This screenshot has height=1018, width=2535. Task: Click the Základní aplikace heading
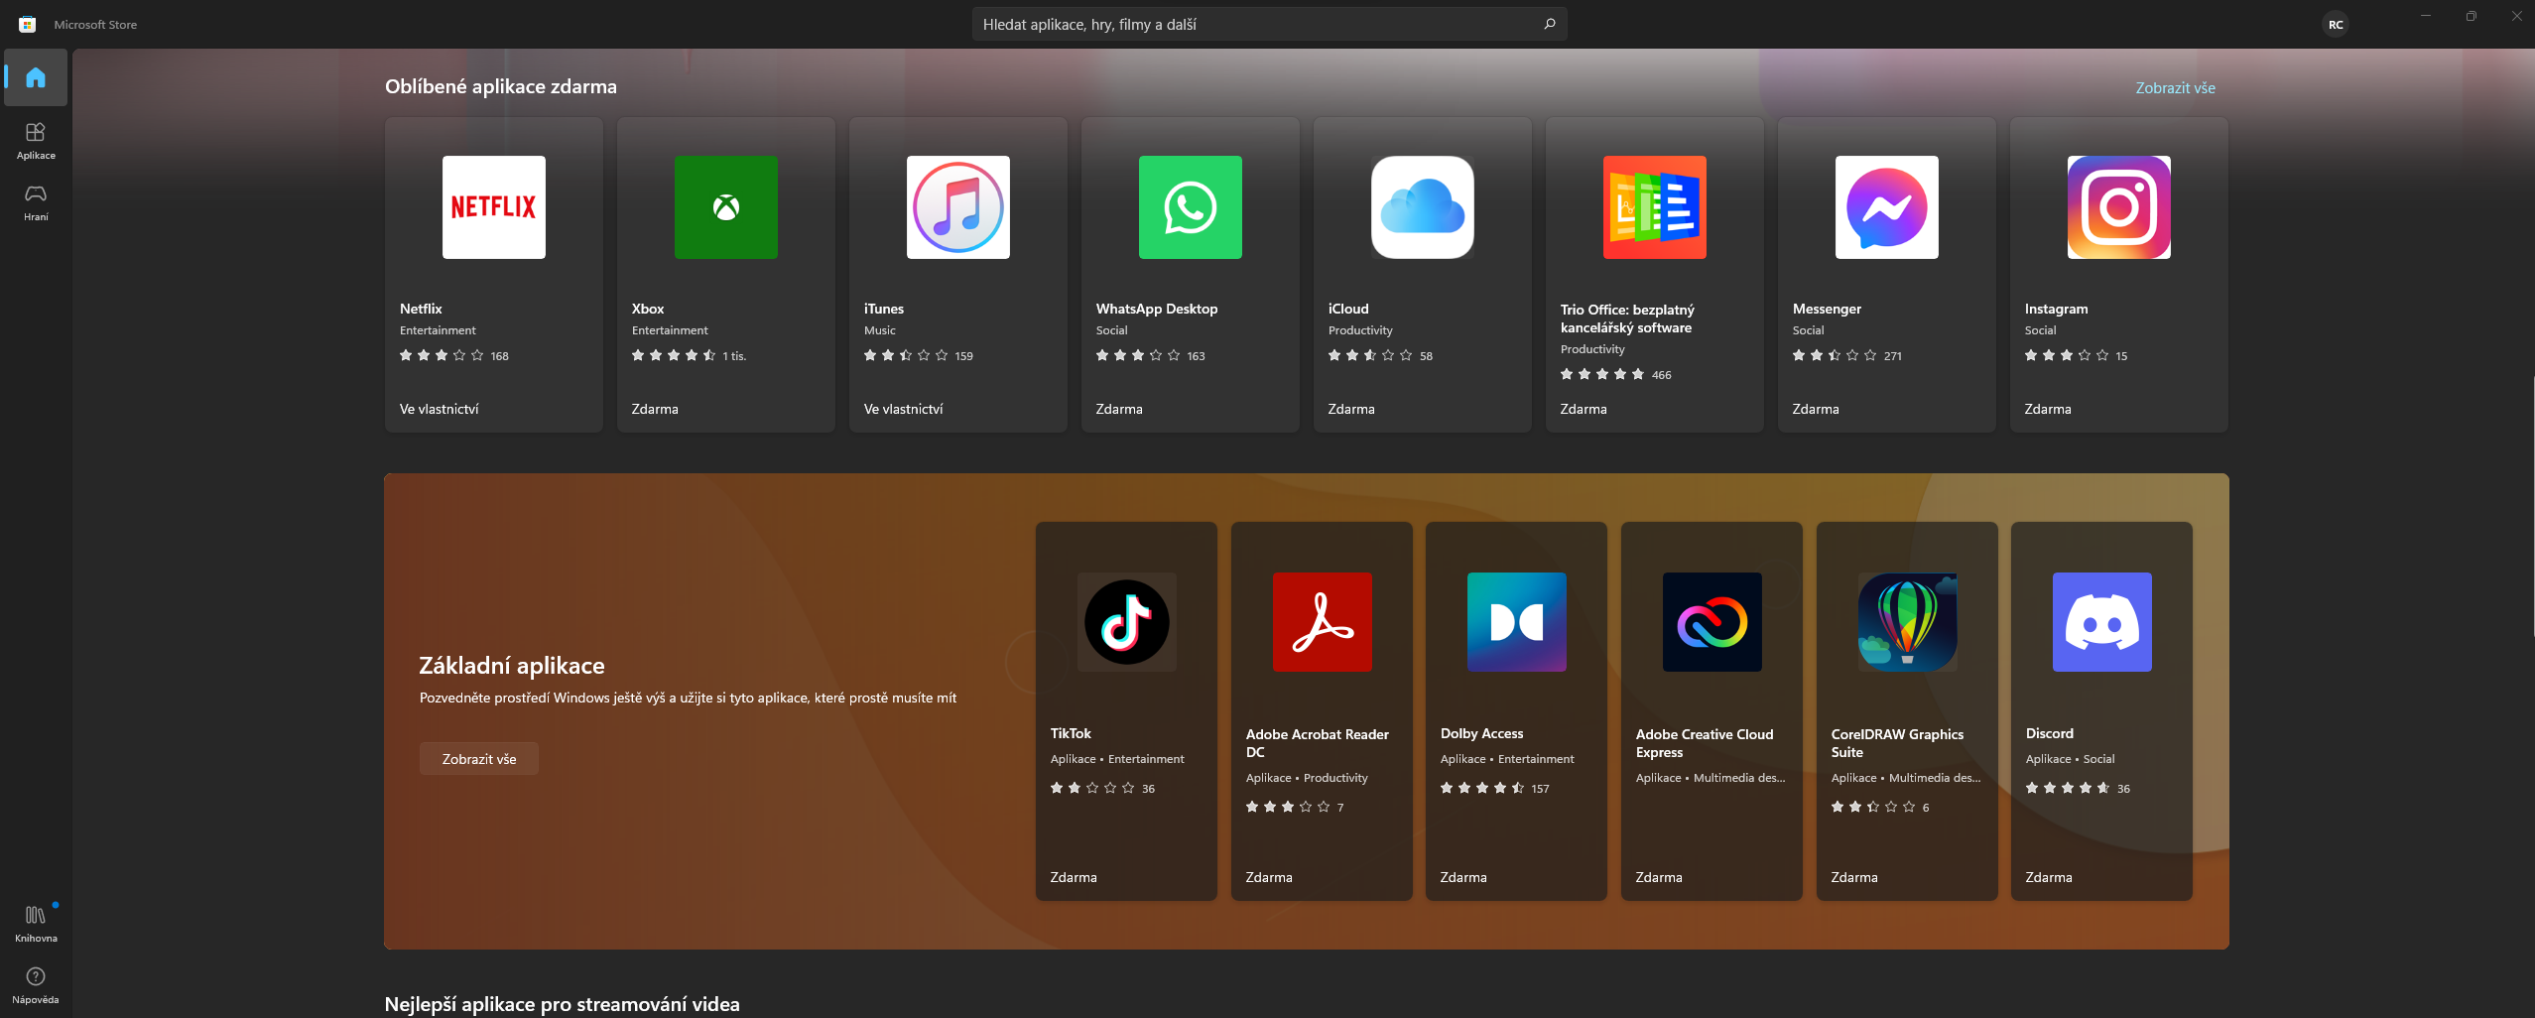511,666
